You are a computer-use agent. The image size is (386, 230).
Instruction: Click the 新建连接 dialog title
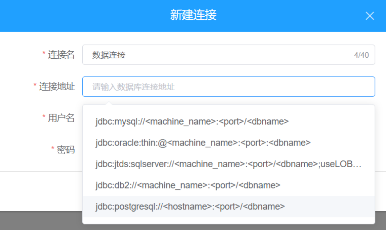pos(193,15)
